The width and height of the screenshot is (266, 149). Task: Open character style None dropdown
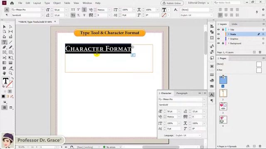(x=211, y=10)
